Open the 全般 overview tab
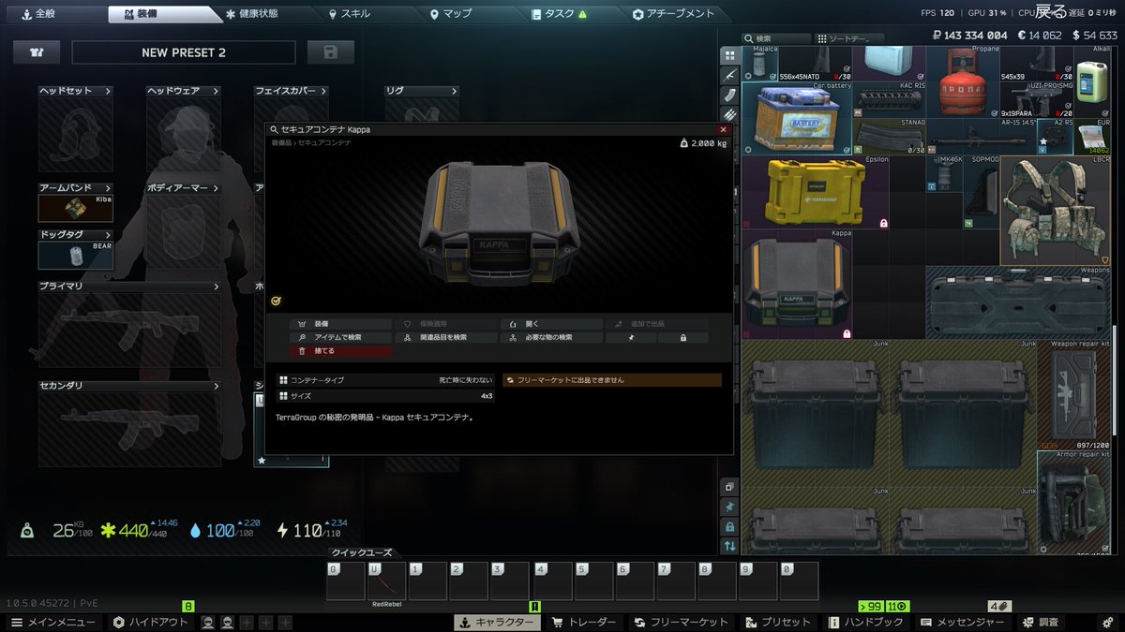1125x632 pixels. pyautogui.click(x=55, y=14)
